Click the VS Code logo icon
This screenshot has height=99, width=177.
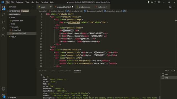coord(2,2)
